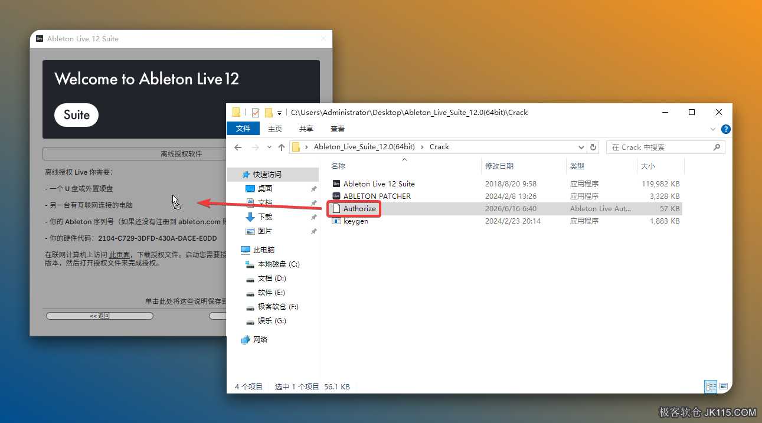Click the Authorize file icon
This screenshot has height=423, width=762.
pos(336,208)
